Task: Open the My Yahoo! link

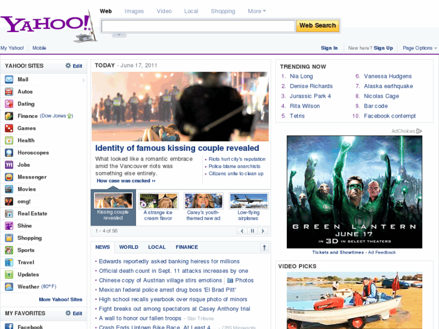Action: [x=12, y=48]
